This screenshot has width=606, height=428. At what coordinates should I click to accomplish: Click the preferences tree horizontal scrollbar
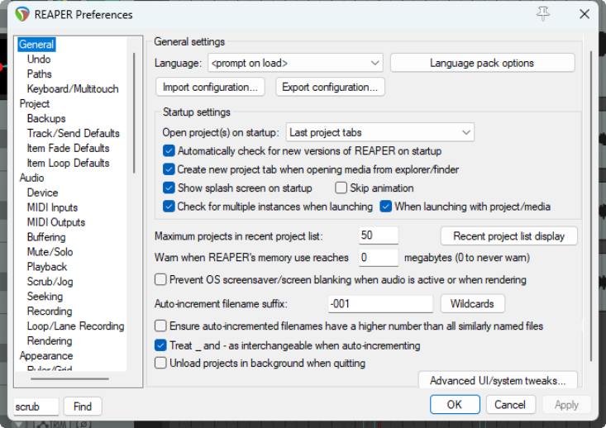(69, 378)
